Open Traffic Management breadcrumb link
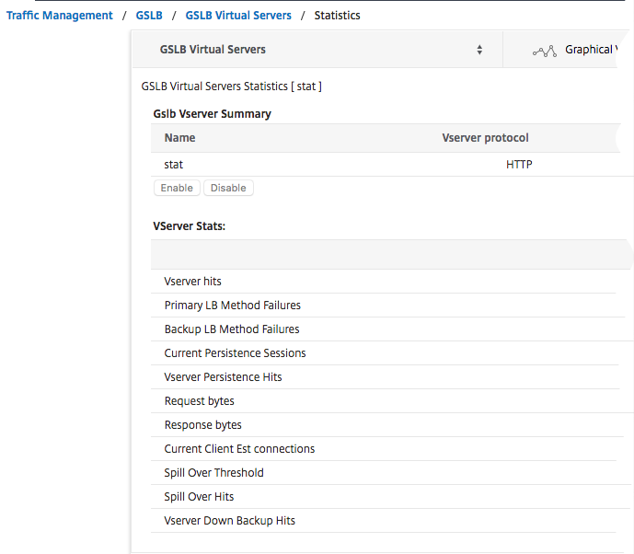The width and height of the screenshot is (634, 554). click(x=60, y=16)
